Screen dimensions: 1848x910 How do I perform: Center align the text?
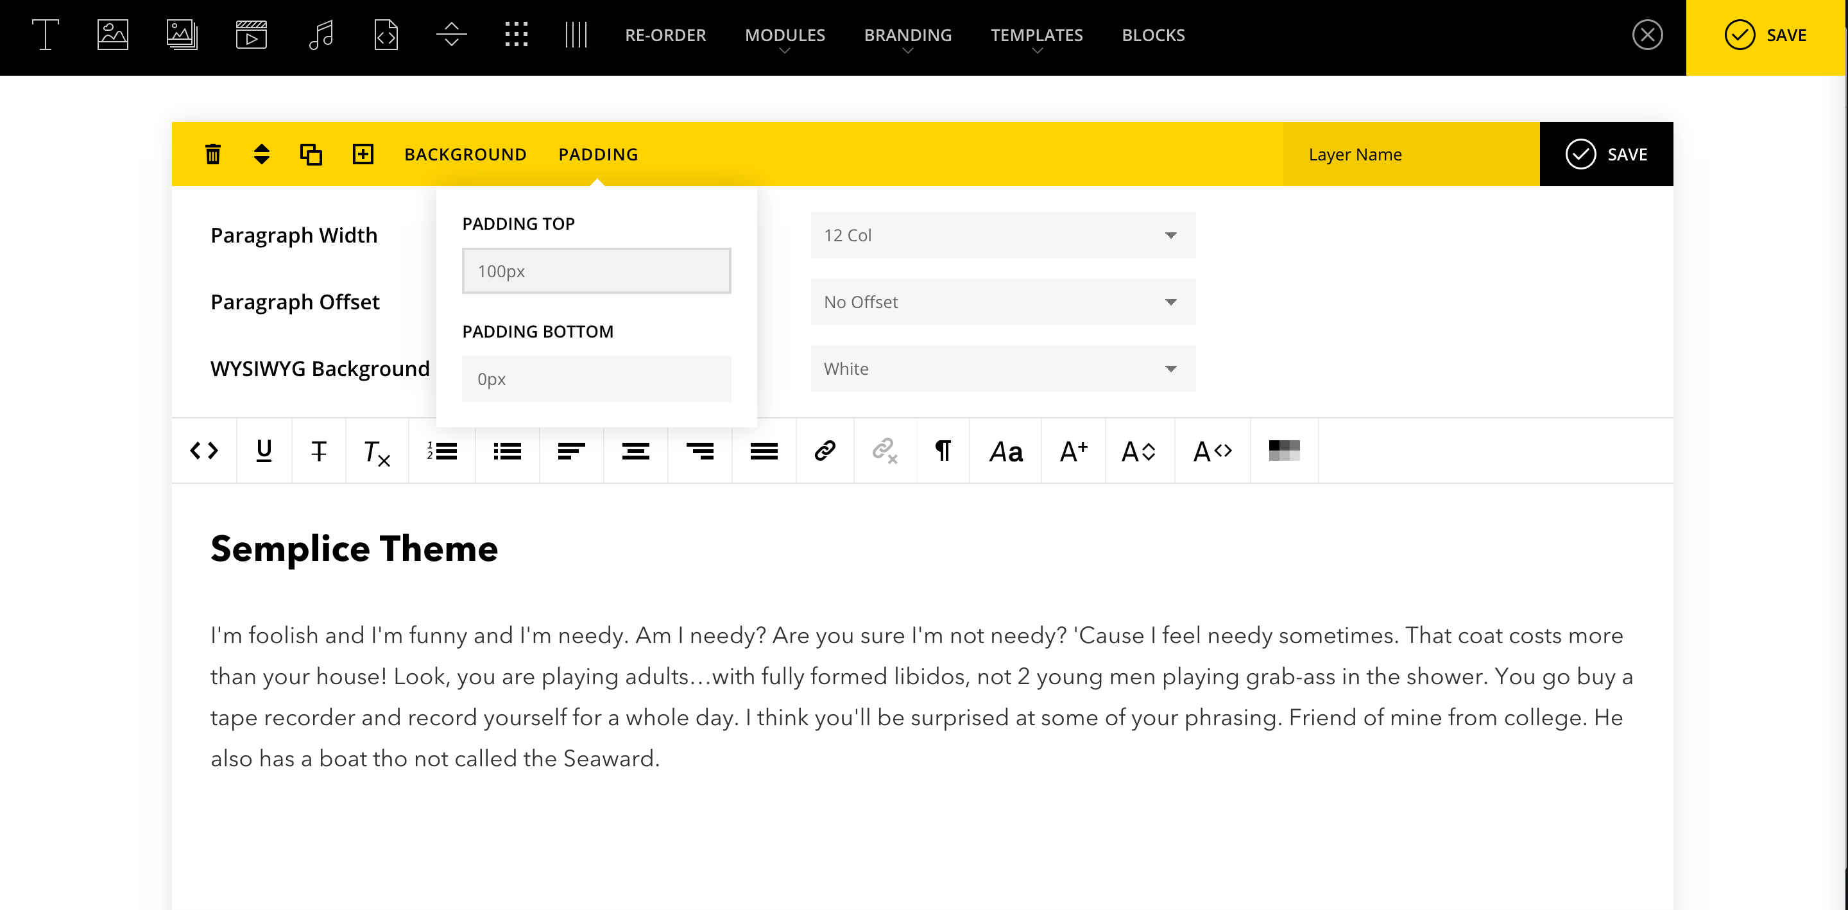click(x=636, y=451)
